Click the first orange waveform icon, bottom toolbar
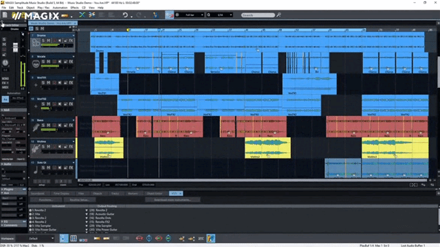Viewport: 440px width, 247px height. (x=97, y=238)
